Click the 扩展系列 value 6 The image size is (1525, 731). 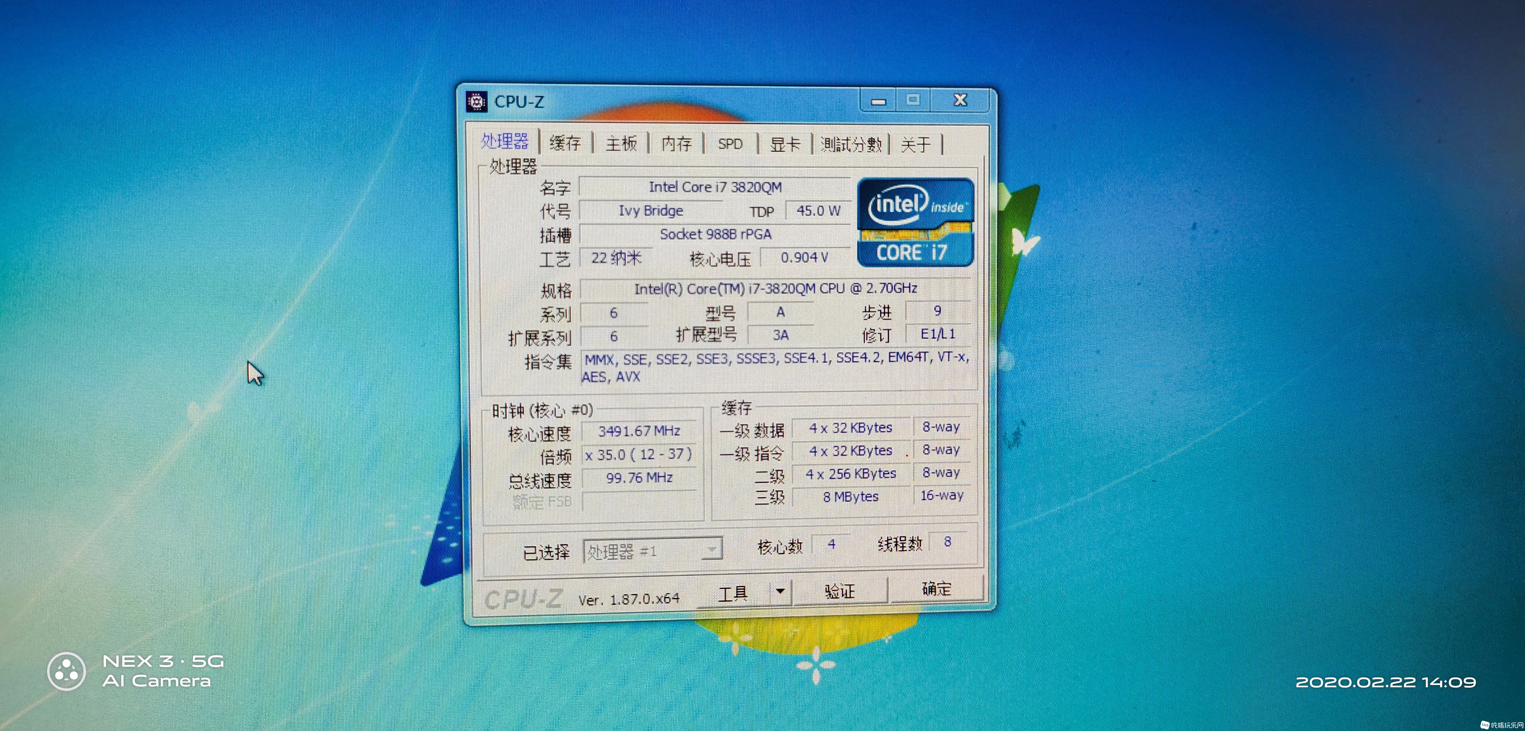click(x=614, y=336)
